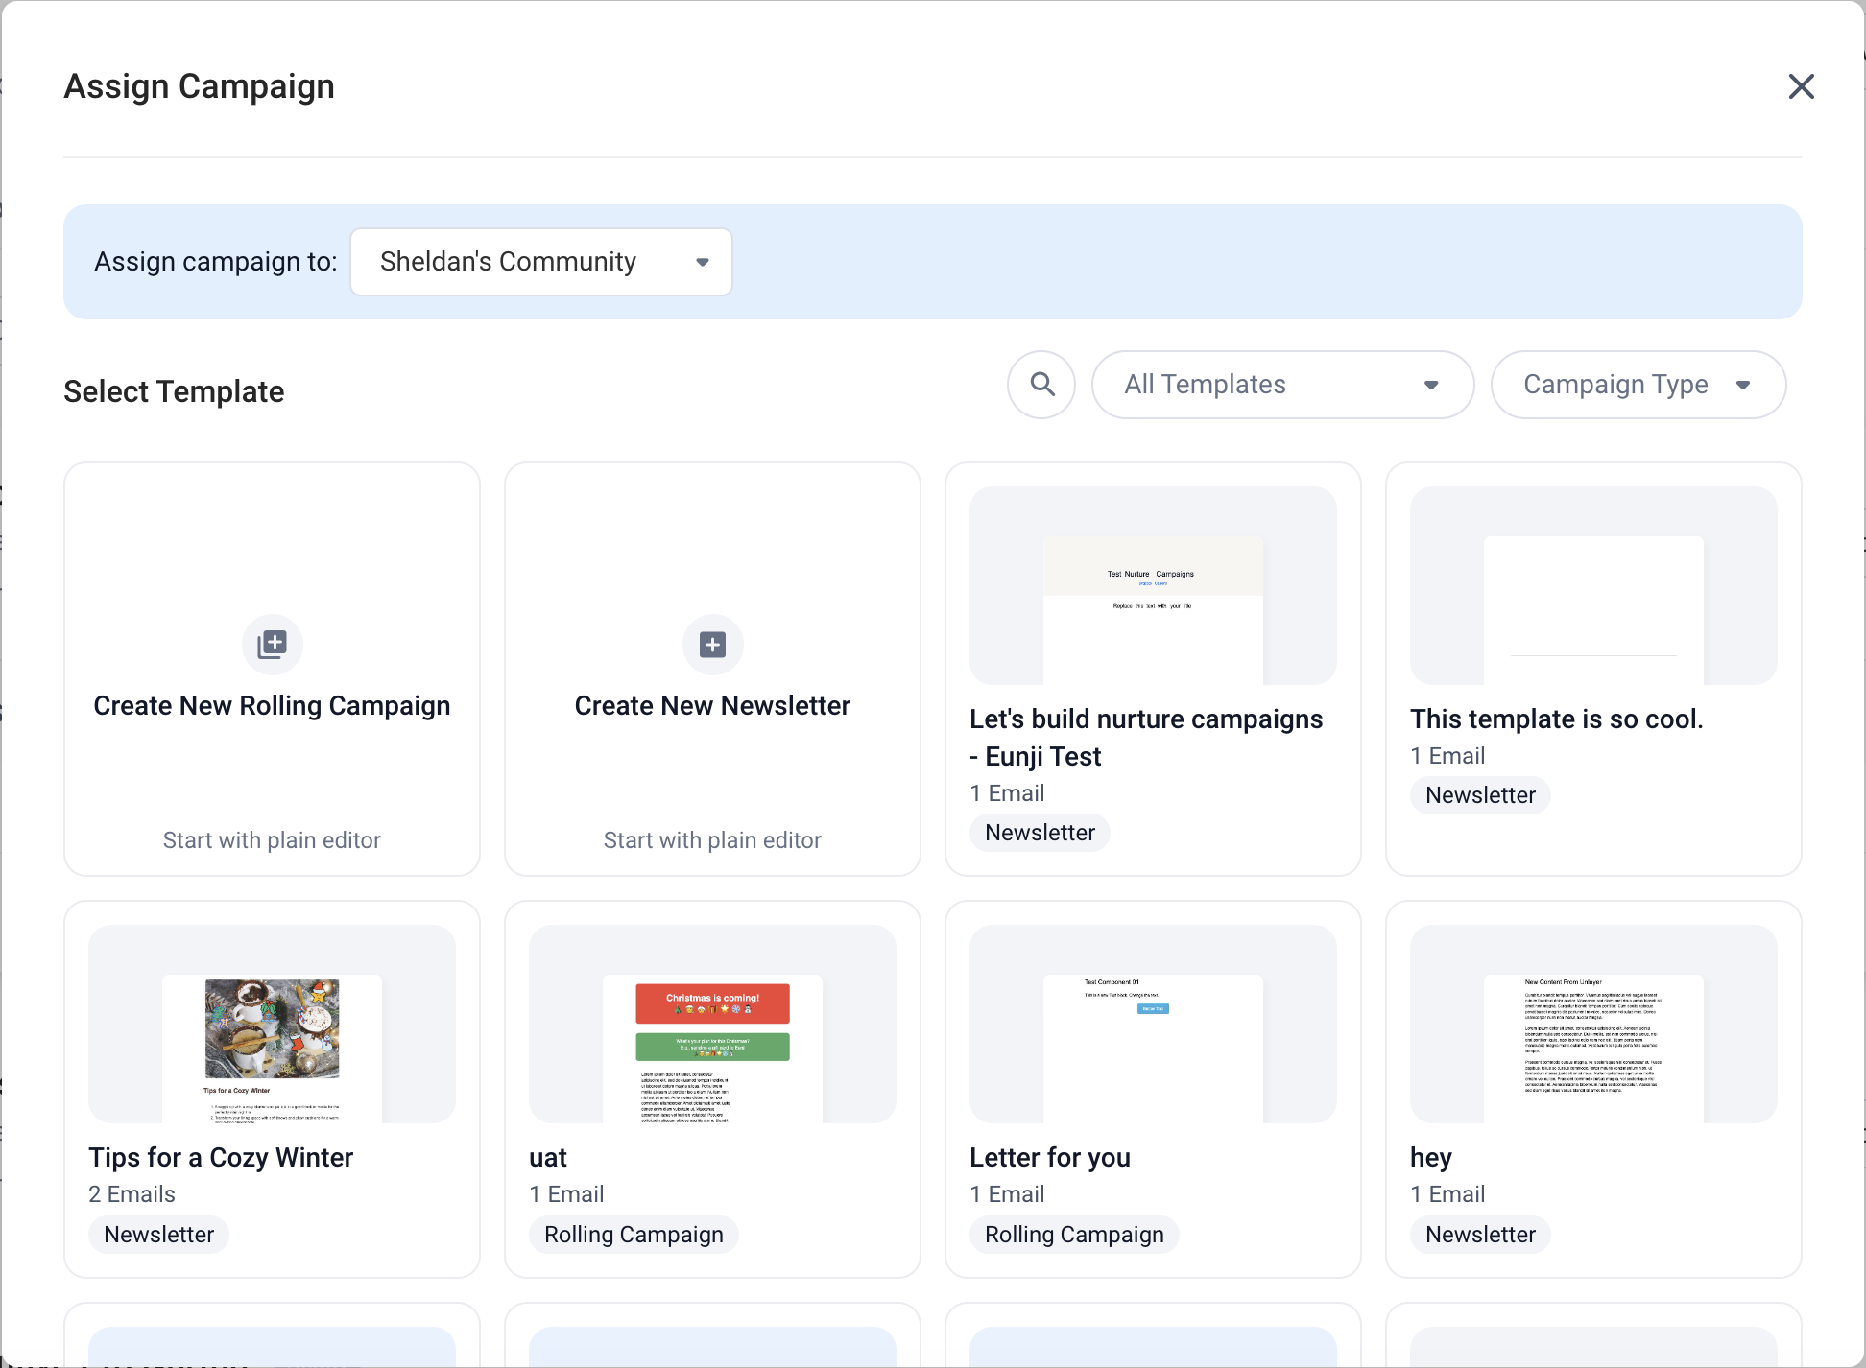Open the nurture campaigns Eunji Test thumbnail
This screenshot has width=1866, height=1368.
pos(1153,585)
